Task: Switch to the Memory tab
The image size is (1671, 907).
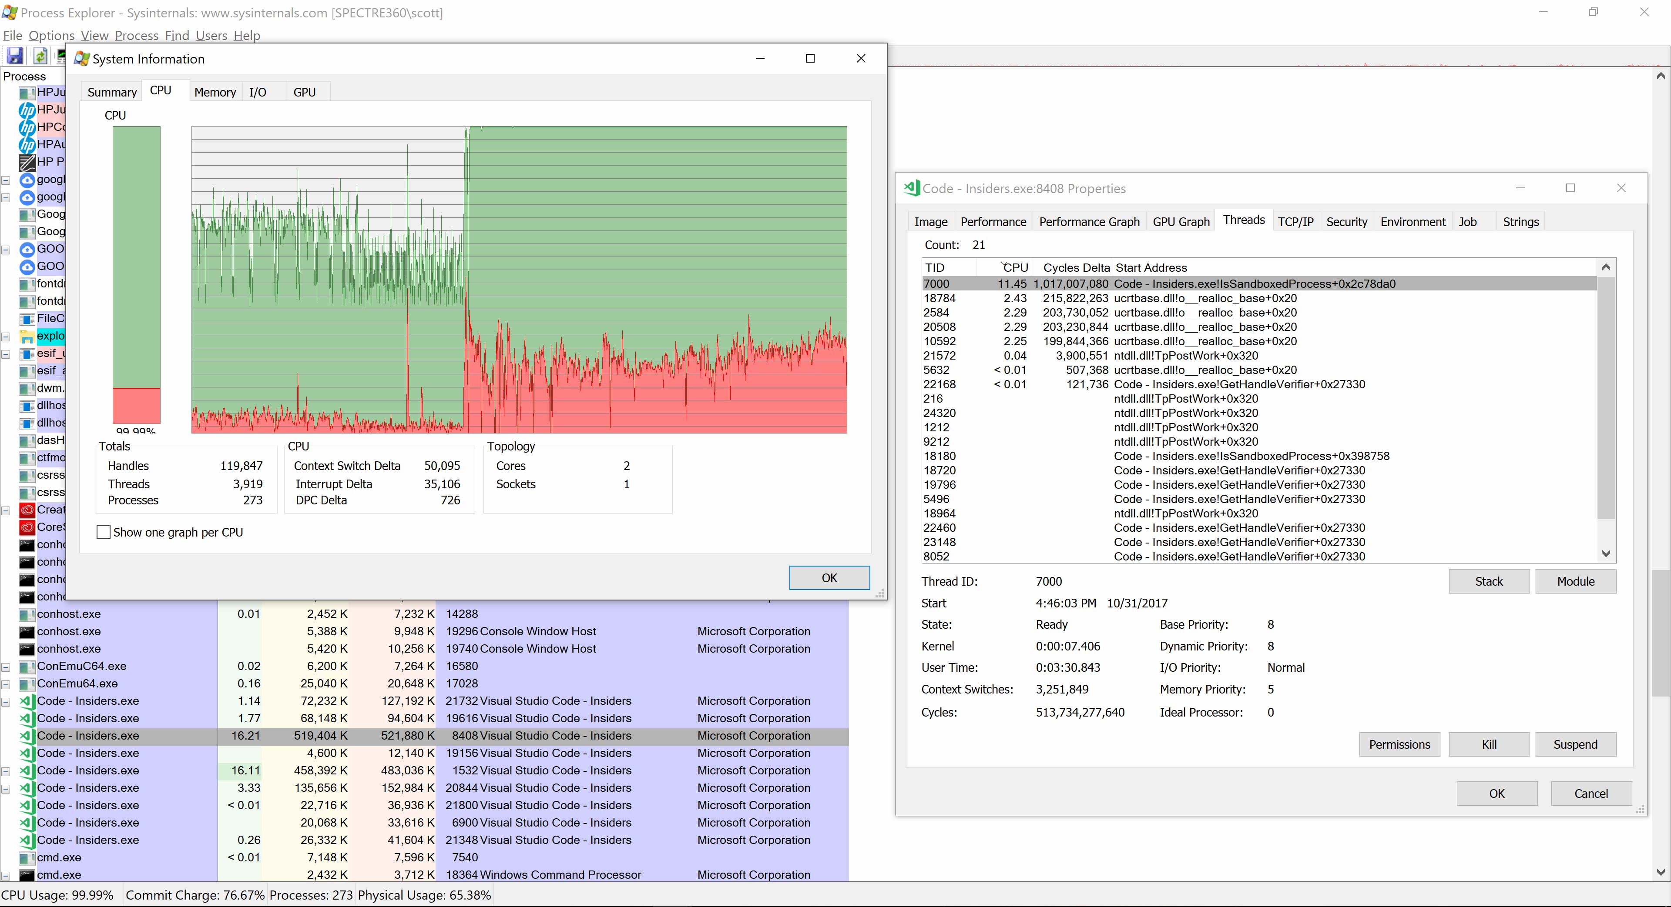Action: click(215, 91)
